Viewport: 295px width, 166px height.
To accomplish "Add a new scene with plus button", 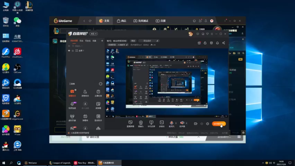I will point(102,41).
